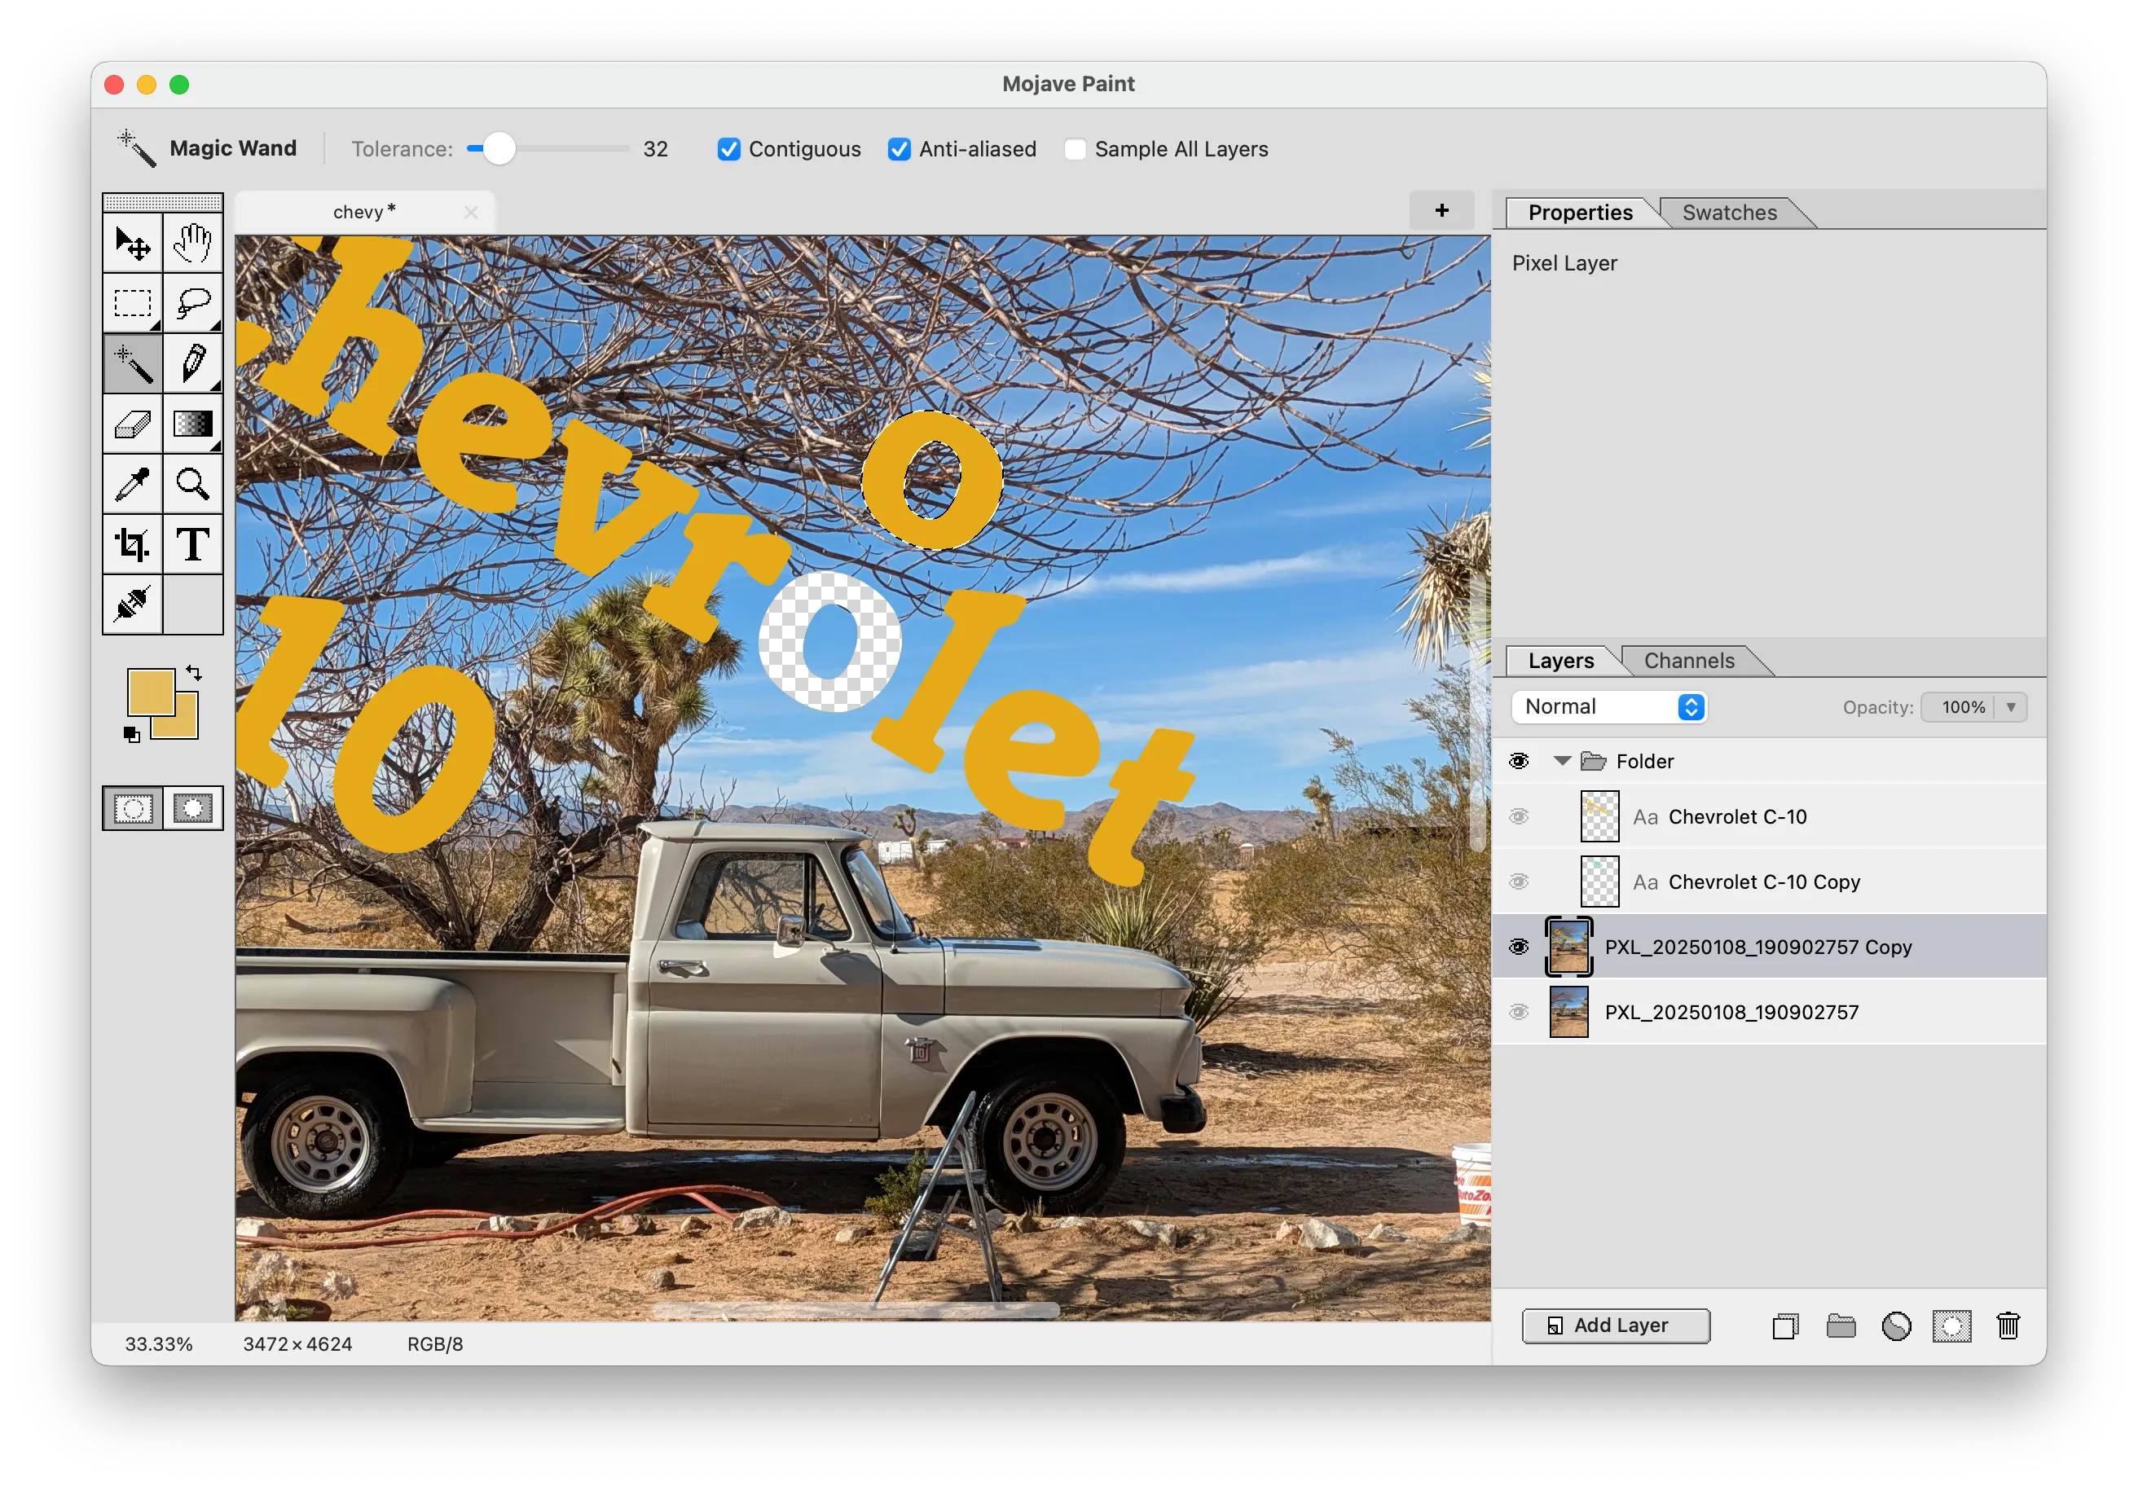Click the horizontal canvas scrollbar

coord(856,1311)
